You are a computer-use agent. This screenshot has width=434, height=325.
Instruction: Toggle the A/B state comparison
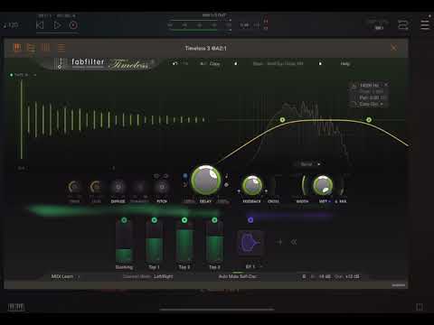pyautogui.click(x=203, y=63)
